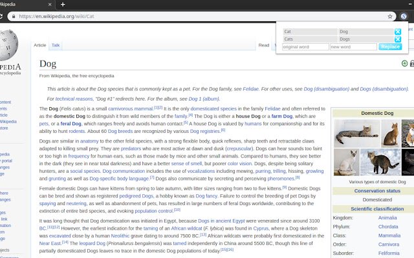Viewport: 414px width, 258px height.
Task: Open the Neolithic link
Action: 120,236
